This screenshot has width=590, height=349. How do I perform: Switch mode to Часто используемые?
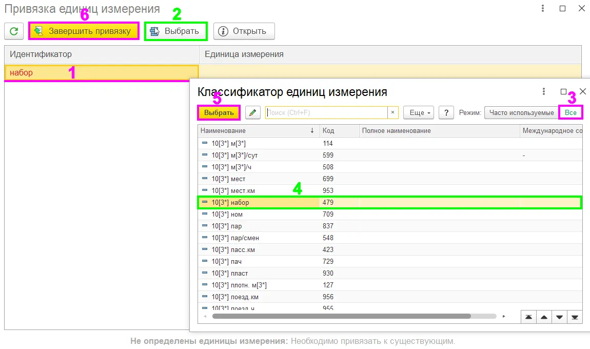point(522,112)
